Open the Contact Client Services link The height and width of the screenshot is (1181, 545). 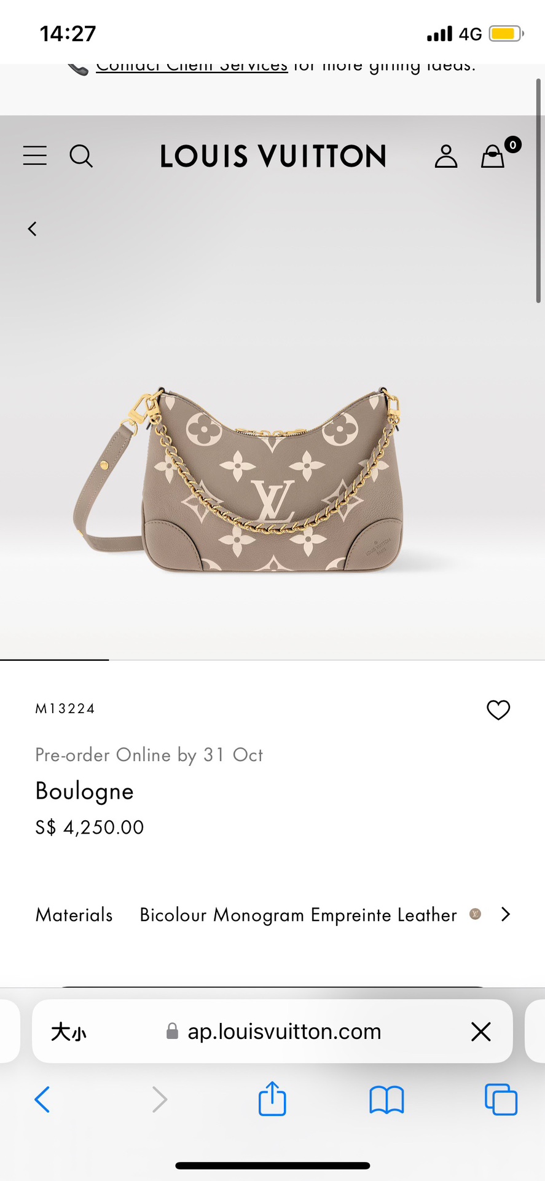point(192,66)
